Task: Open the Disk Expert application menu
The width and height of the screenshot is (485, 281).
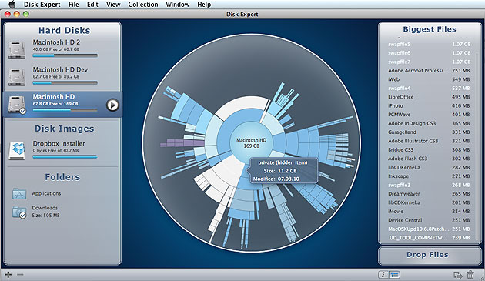Action: (x=42, y=5)
